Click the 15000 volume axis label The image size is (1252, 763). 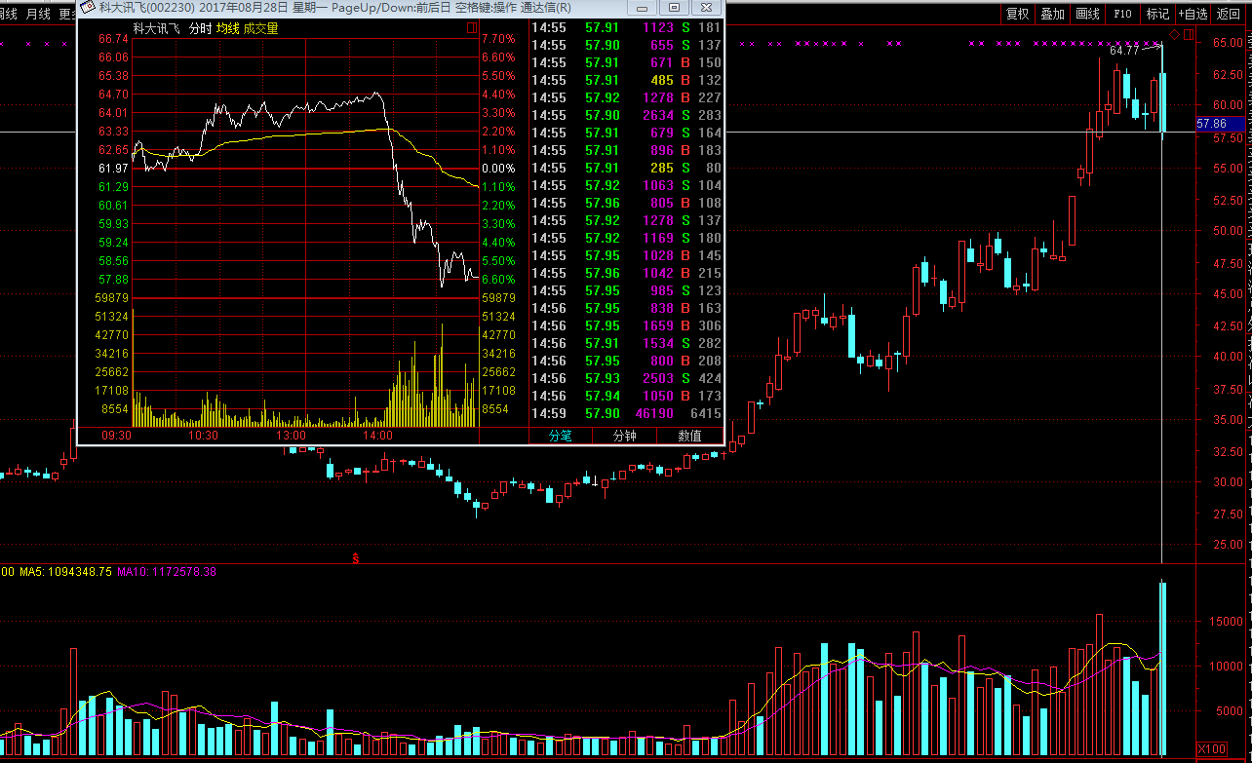click(1226, 621)
